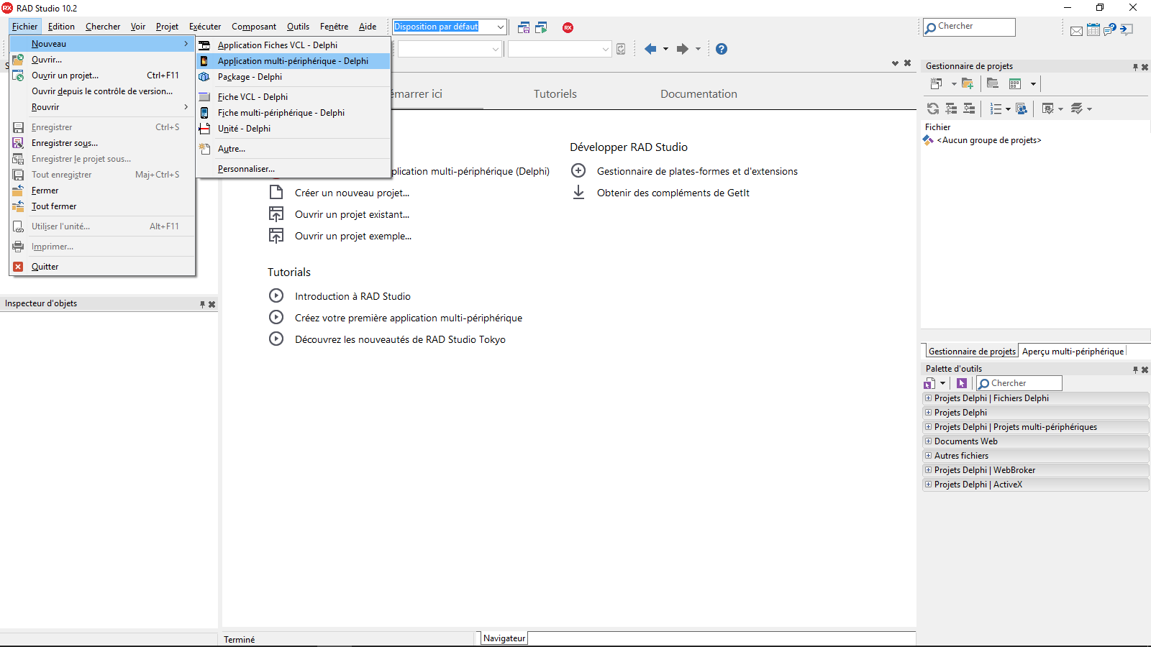The image size is (1151, 647).
Task: Click Ouvrir un projet exemple... link
Action: click(353, 236)
